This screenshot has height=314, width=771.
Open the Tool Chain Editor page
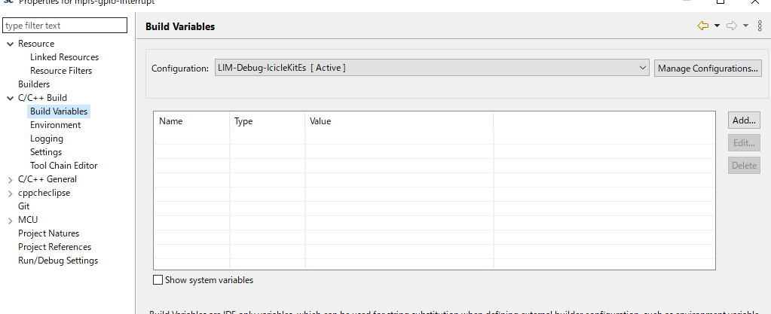63,166
